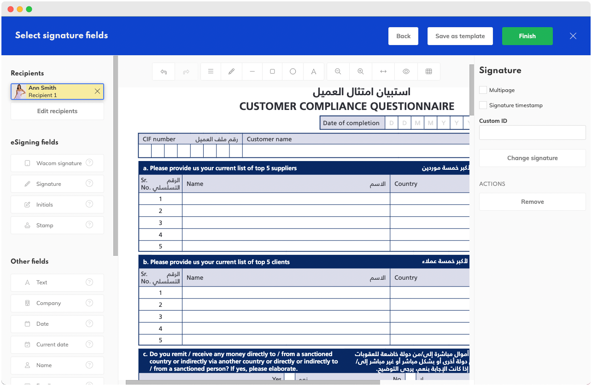Screen dimensions: 592x386
Task: Select the rectangle shape tool
Action: click(x=272, y=72)
